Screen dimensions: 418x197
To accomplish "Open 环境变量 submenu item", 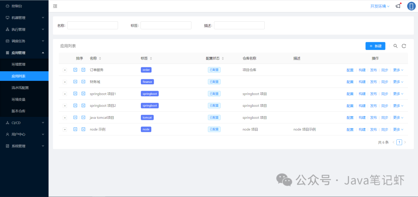I will (x=24, y=99).
